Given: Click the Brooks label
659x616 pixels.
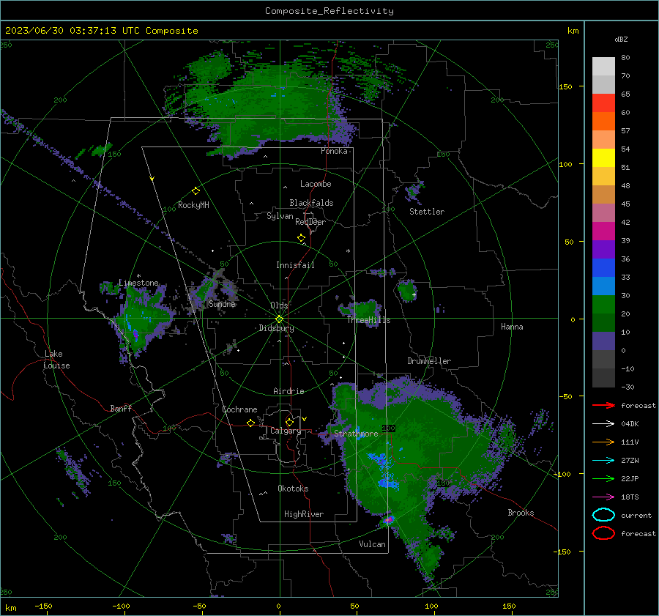Looking at the screenshot, I should point(521,513).
